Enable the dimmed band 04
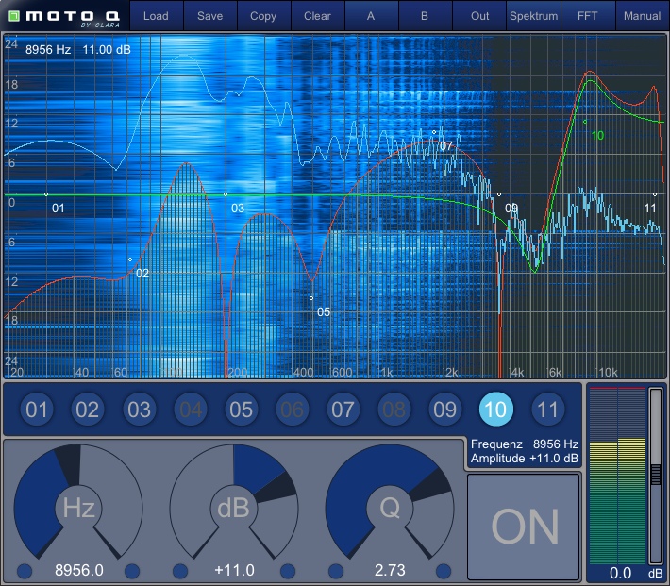 click(x=190, y=410)
